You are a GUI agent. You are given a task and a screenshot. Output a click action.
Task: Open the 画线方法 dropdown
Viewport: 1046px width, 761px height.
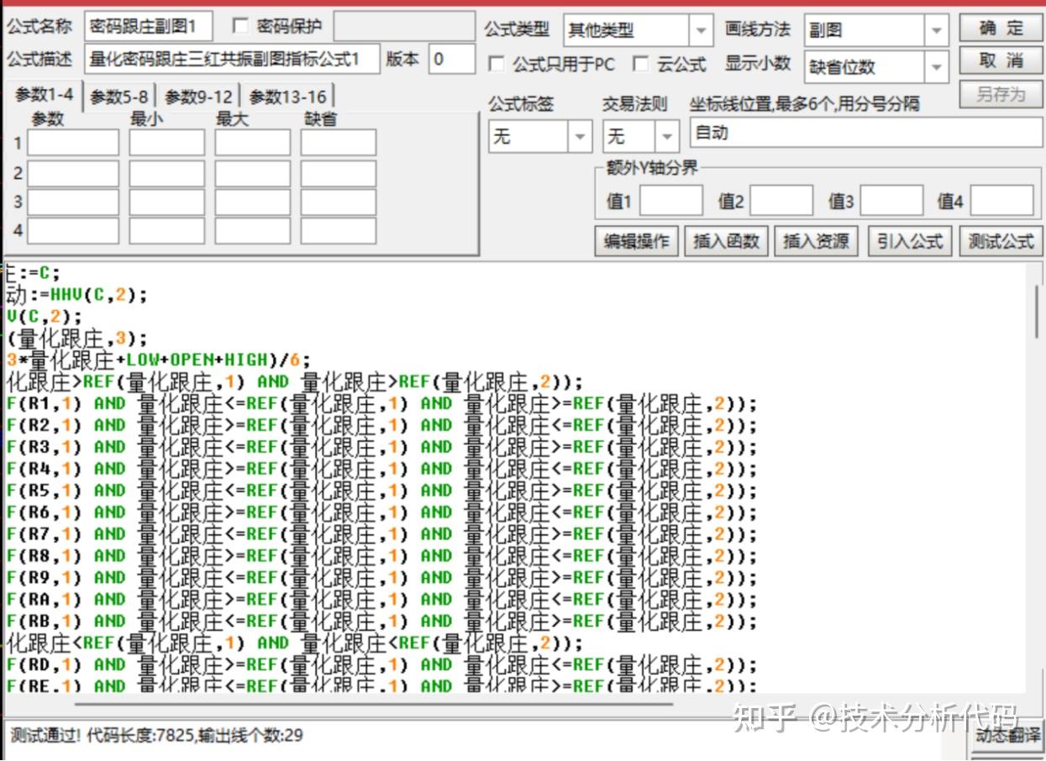937,31
